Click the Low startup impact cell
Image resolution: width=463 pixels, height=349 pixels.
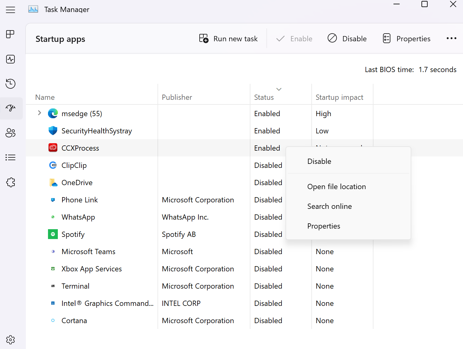pyautogui.click(x=322, y=131)
